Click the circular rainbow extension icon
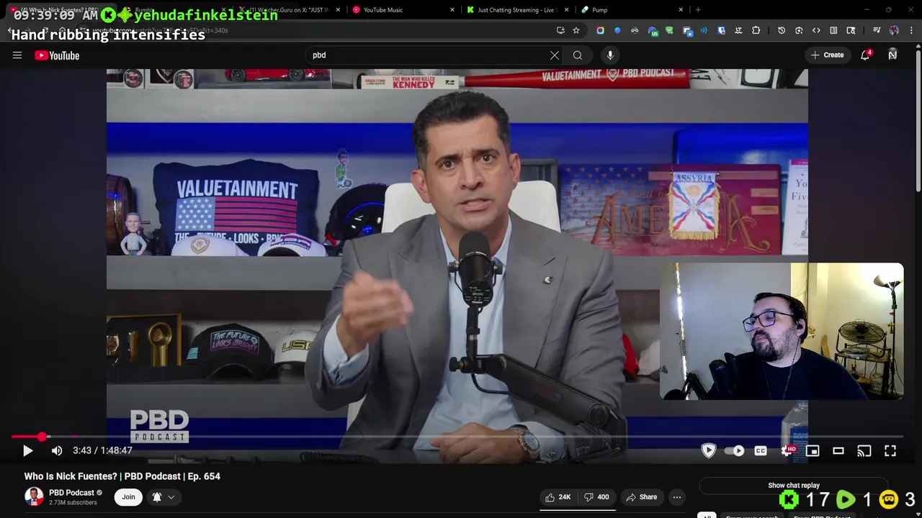This screenshot has width=922, height=518. 600,30
